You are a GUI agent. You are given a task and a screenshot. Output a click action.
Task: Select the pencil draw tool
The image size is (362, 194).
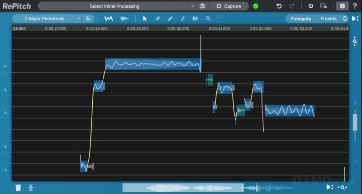(170, 19)
